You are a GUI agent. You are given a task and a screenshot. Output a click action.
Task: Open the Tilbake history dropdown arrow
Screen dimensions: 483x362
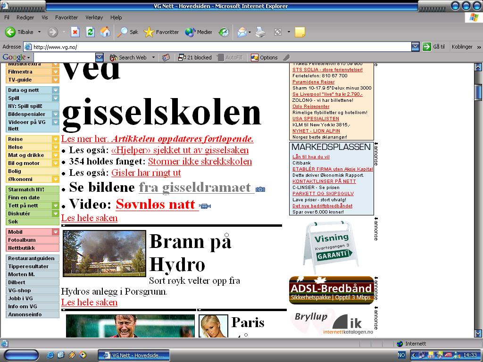point(39,32)
